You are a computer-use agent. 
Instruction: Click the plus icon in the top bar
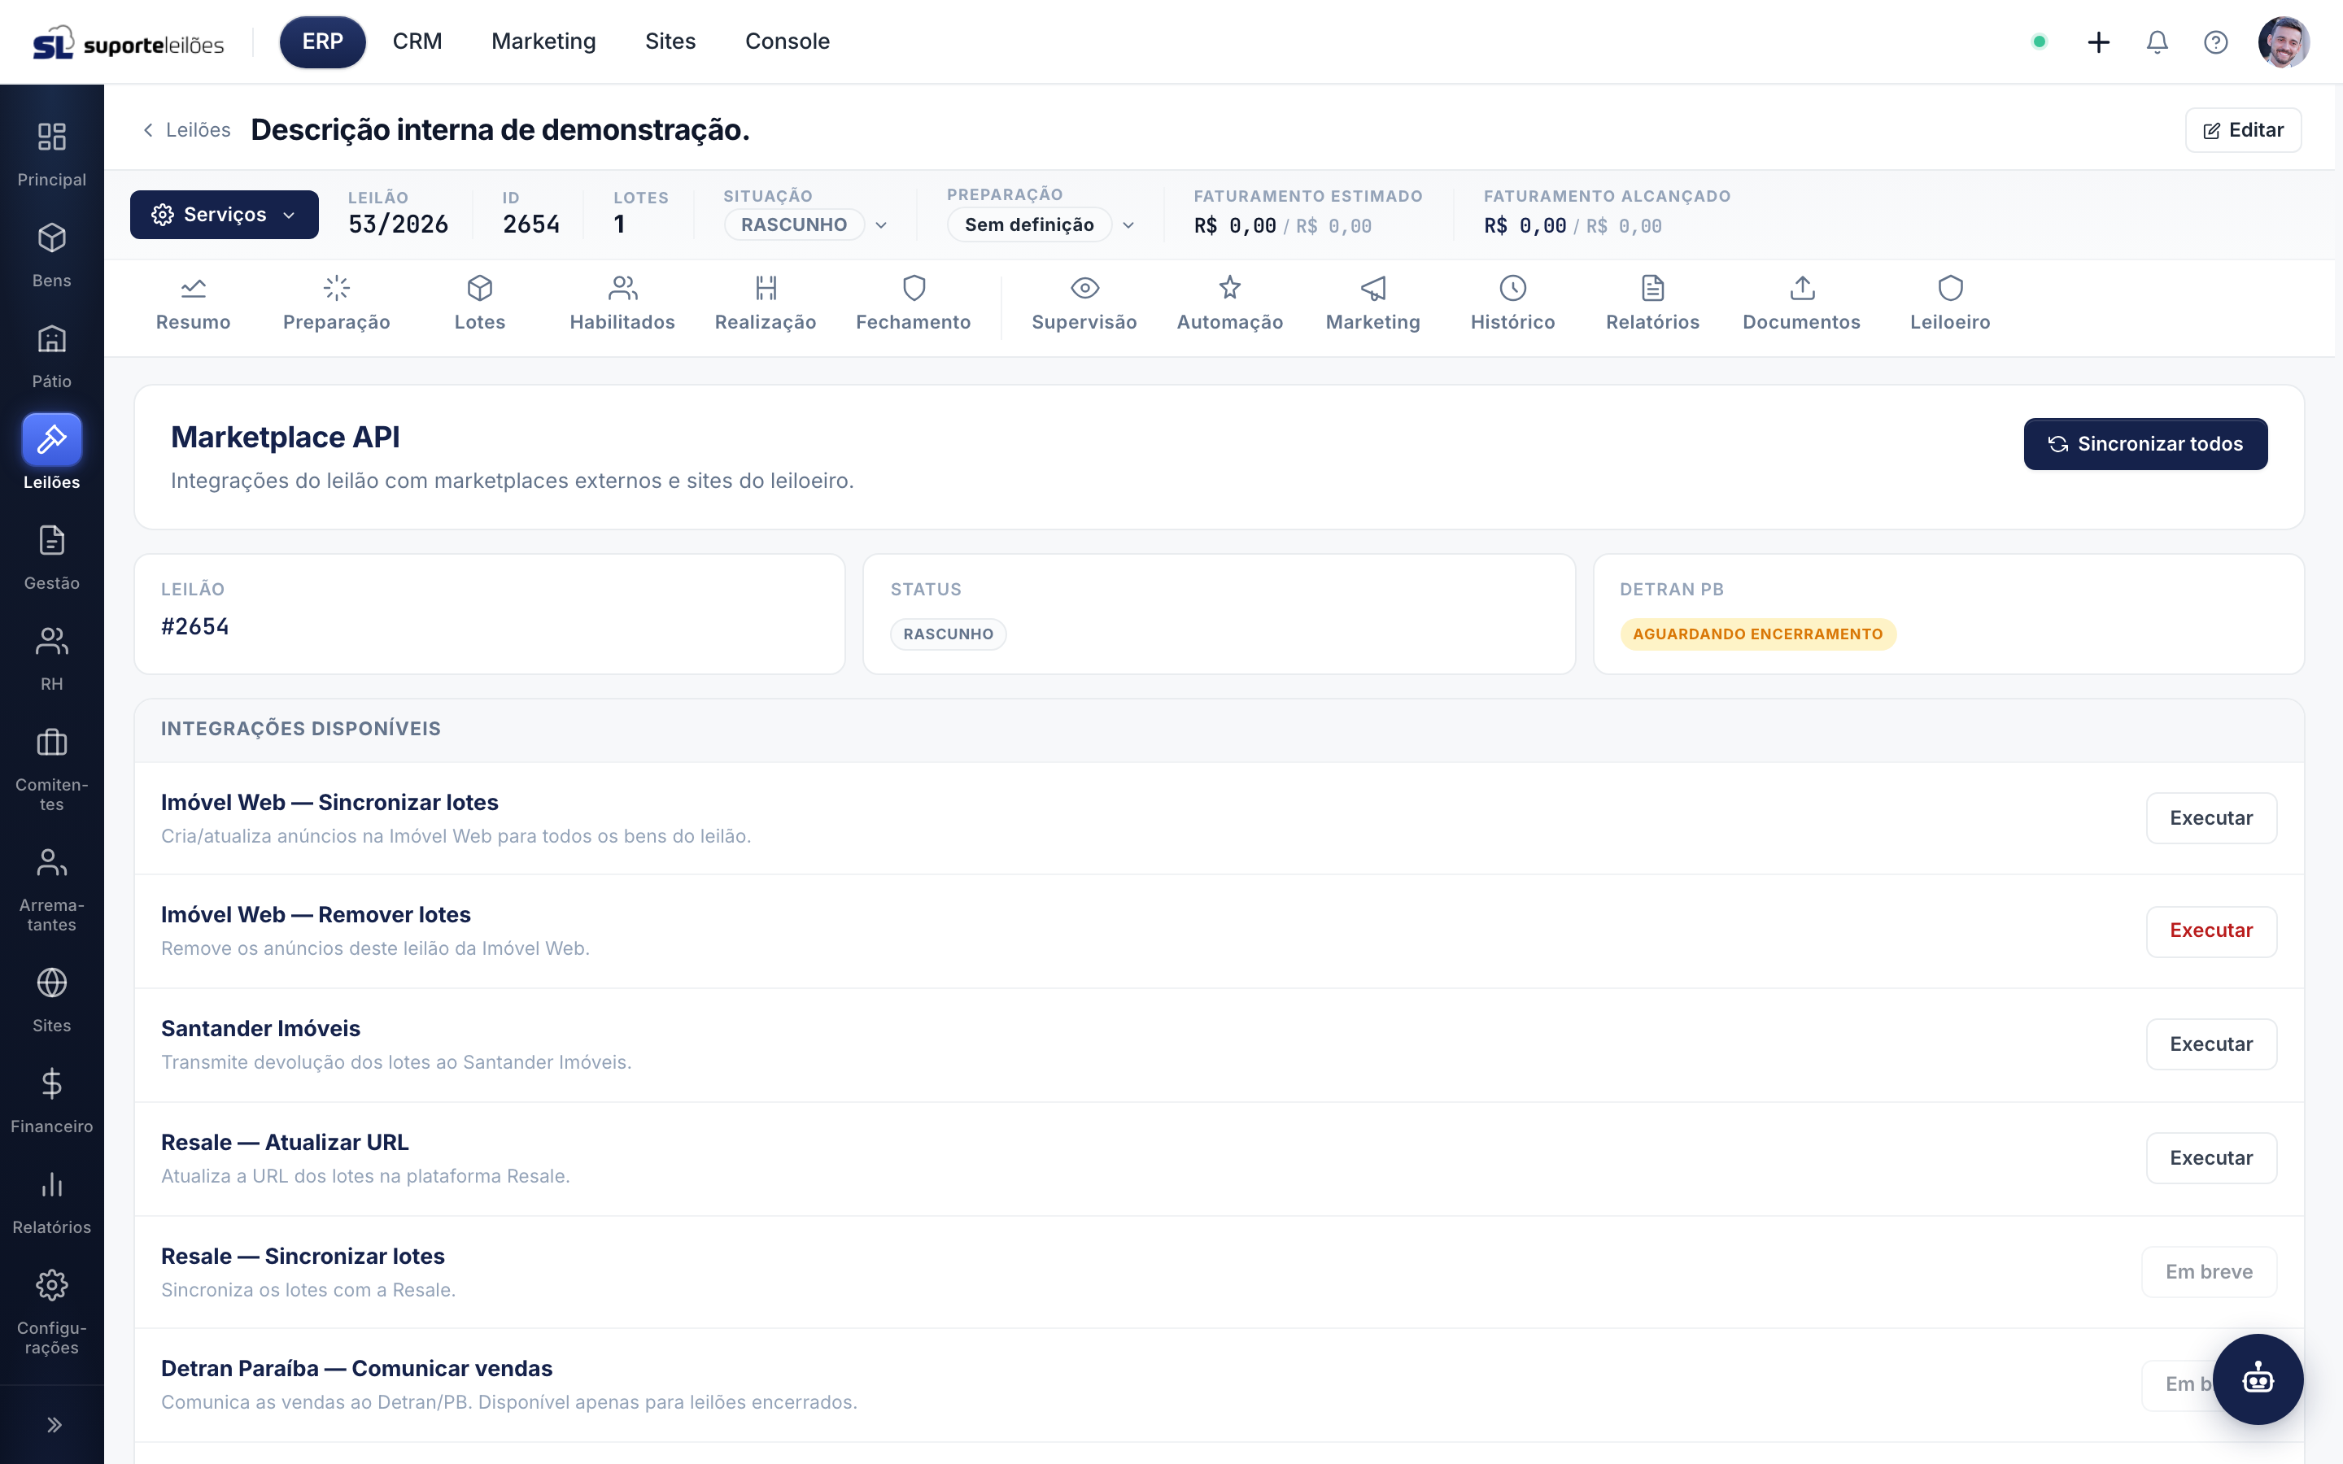(2098, 41)
